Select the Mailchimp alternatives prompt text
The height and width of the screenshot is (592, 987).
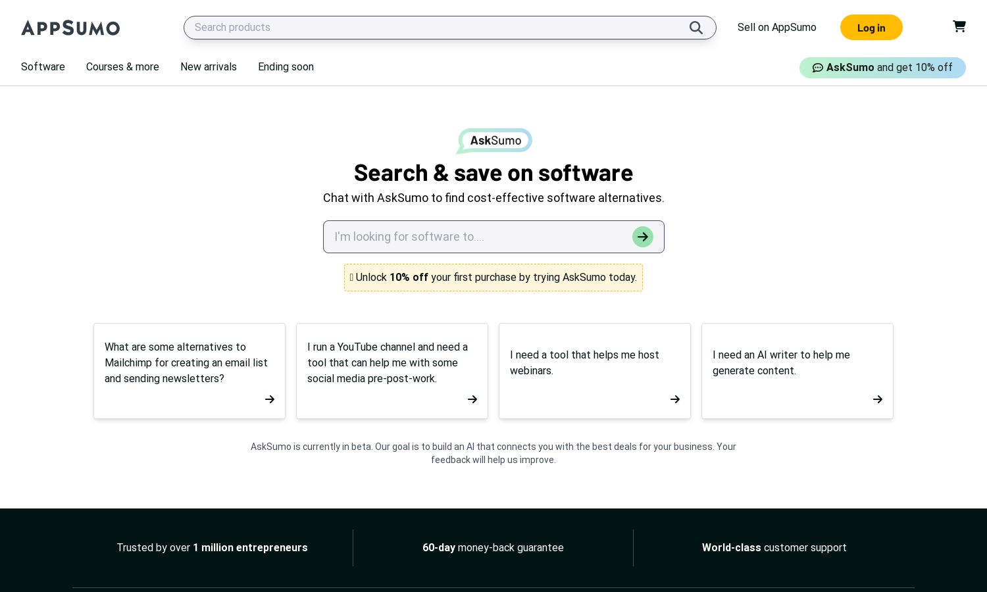(x=186, y=363)
